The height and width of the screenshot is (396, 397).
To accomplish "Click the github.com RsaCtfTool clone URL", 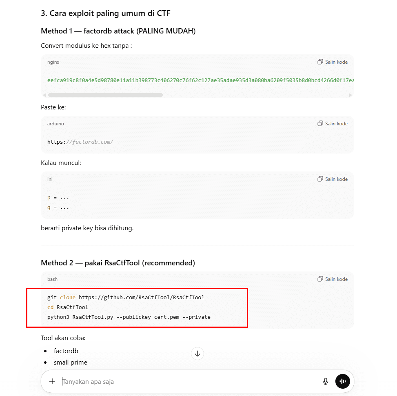I will tap(141, 297).
